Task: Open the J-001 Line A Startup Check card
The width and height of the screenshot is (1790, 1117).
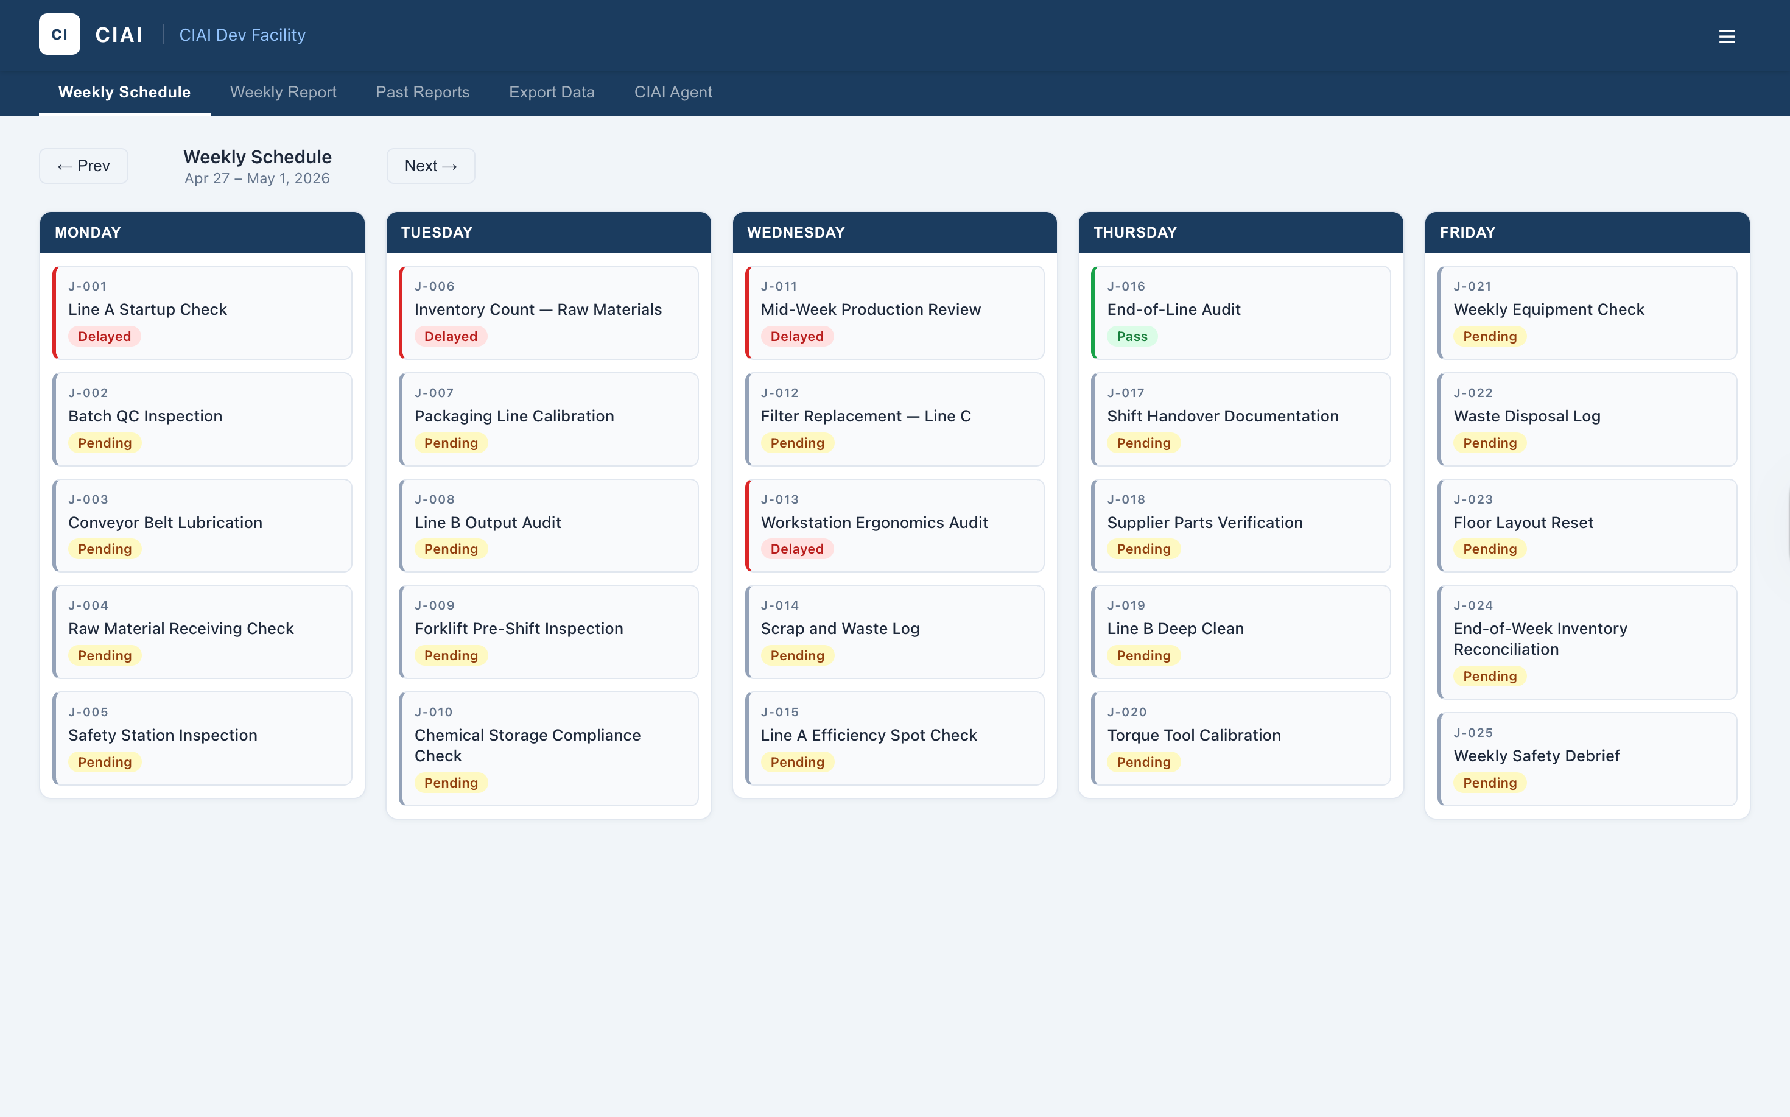Action: (202, 312)
